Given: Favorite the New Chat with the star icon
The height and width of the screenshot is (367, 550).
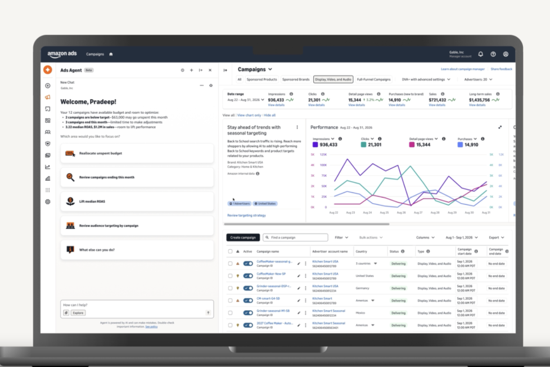Looking at the screenshot, I should (x=211, y=86).
